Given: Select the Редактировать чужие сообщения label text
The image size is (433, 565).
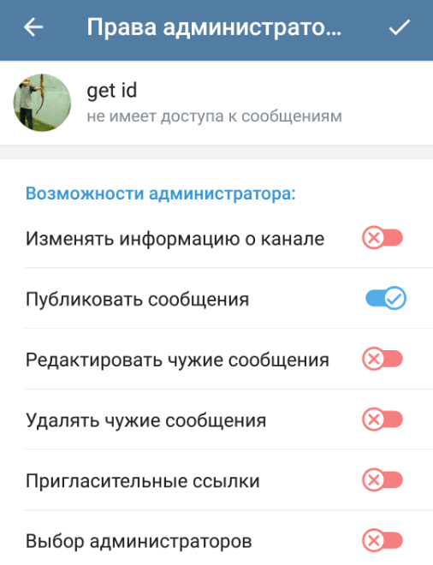Looking at the screenshot, I should pos(177,360).
